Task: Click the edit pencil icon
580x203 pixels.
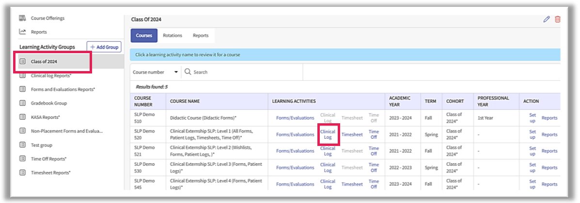Action: coord(547,19)
